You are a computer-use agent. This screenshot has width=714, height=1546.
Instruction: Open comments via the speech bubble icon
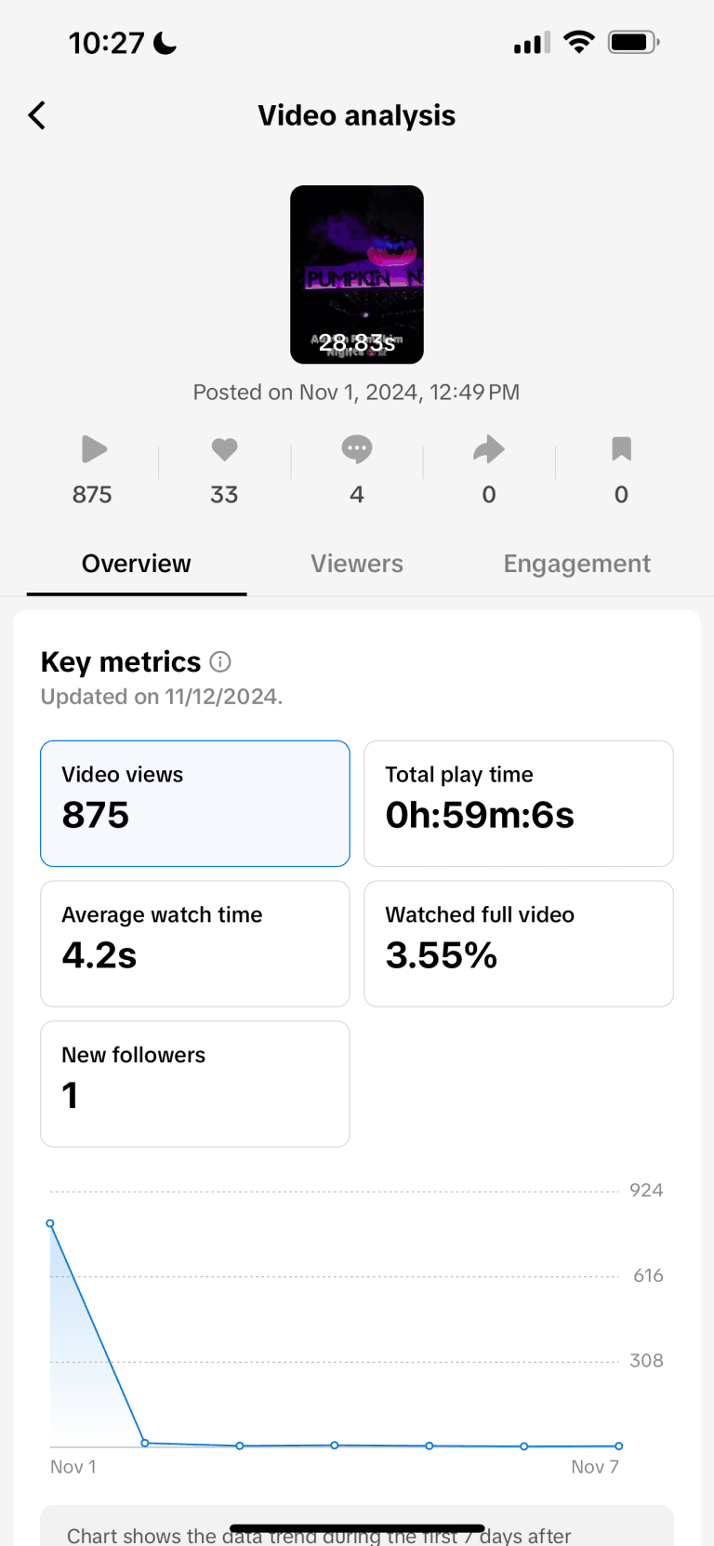click(x=357, y=449)
